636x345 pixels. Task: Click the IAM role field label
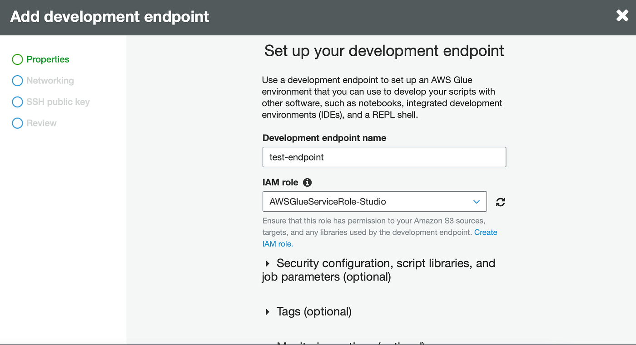[280, 182]
